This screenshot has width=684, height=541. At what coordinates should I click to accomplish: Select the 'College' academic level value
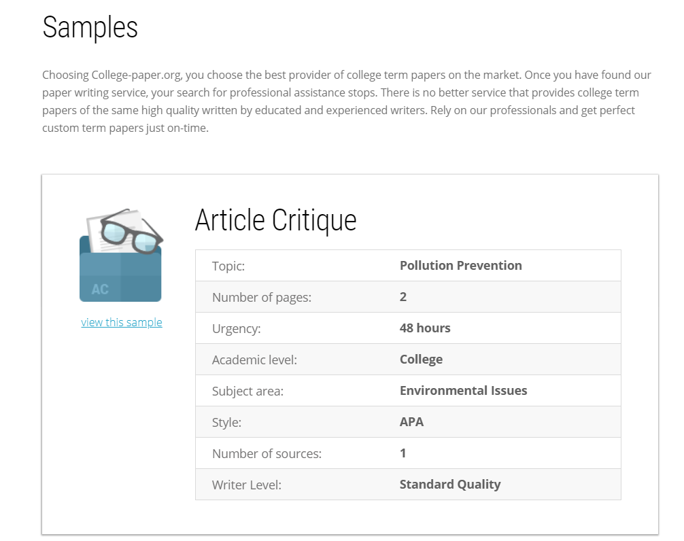point(421,360)
